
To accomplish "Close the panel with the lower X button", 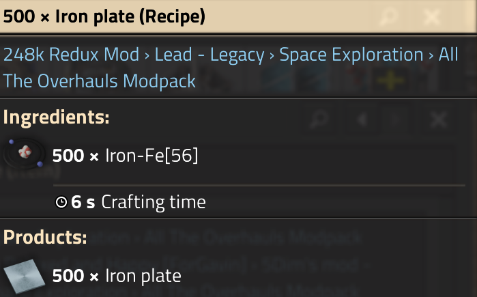I will click(438, 119).
